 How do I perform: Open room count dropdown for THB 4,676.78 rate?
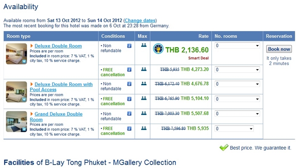[x=237, y=84]
